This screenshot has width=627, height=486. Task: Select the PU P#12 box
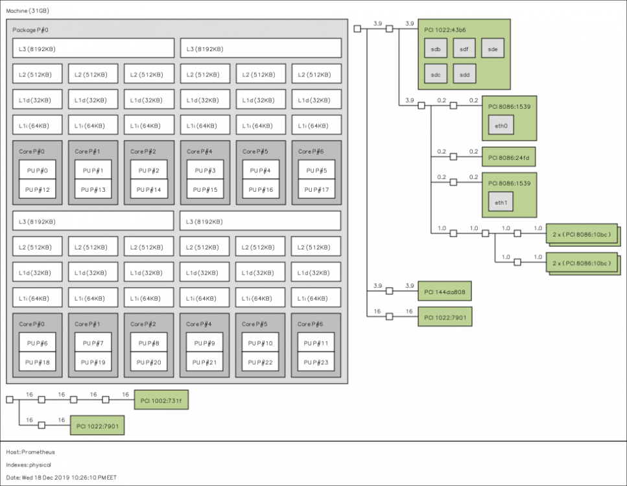click(x=37, y=189)
